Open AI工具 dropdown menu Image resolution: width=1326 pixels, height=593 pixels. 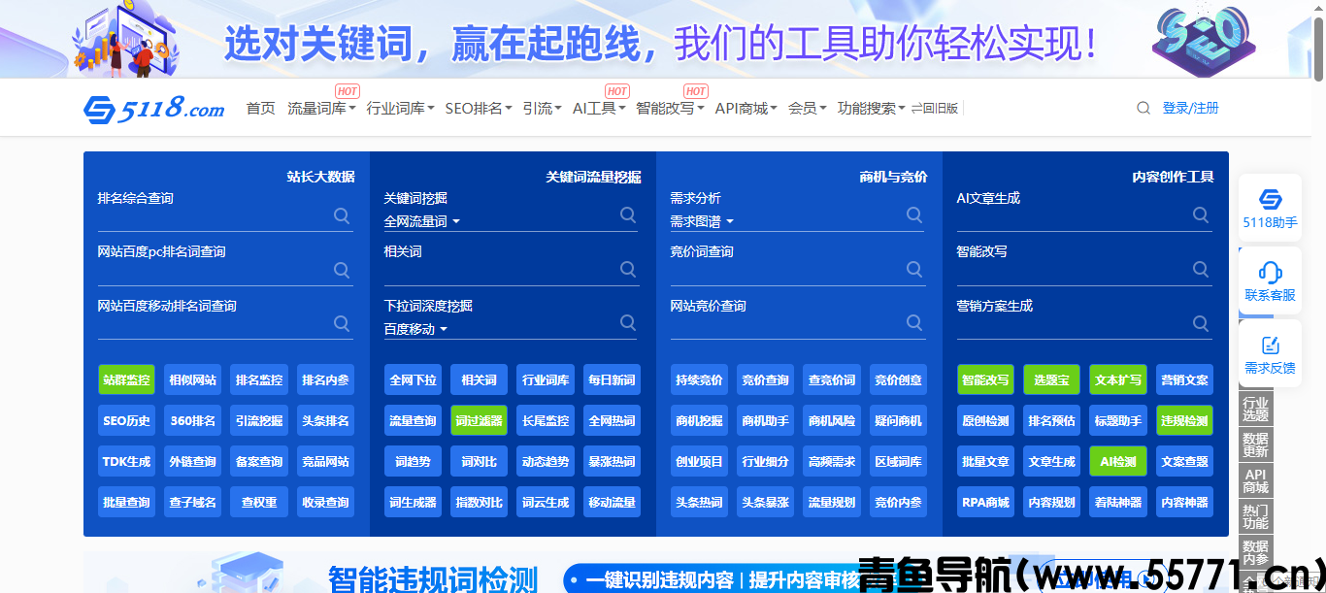(x=599, y=108)
